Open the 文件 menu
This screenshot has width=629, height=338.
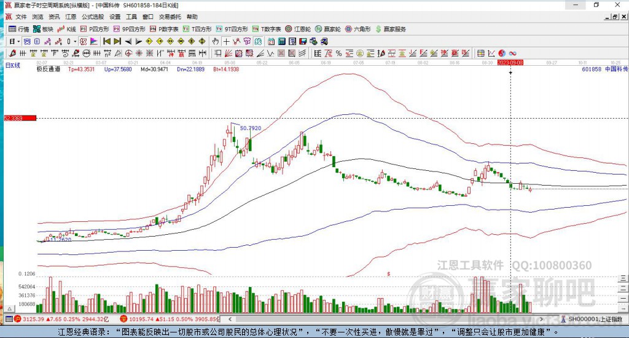21,17
